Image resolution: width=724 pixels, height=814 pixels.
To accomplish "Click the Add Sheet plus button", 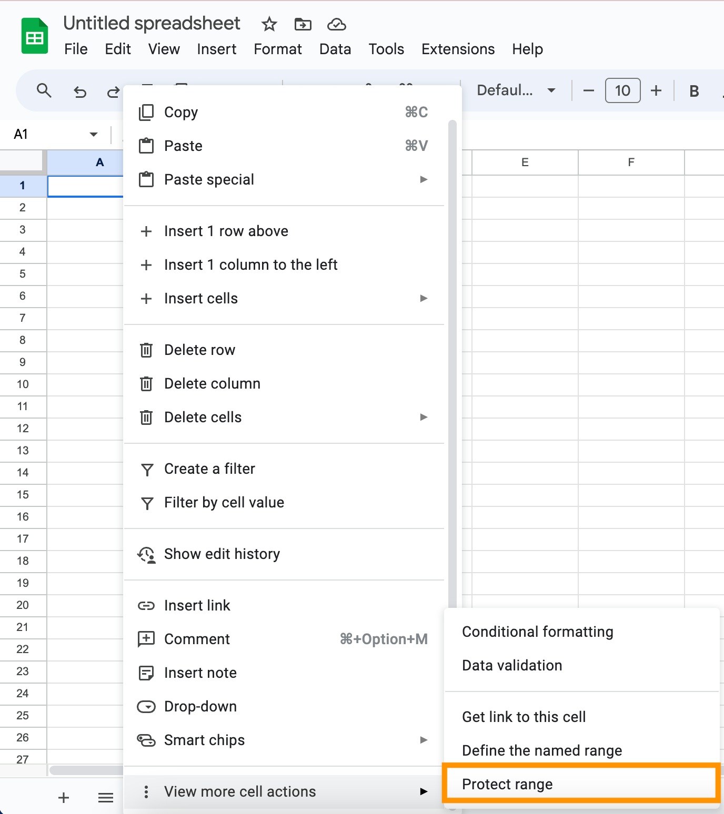I will (64, 798).
